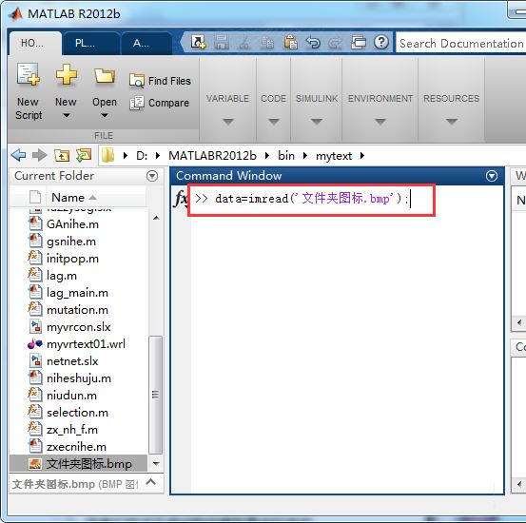Expand the arrow after mytext in path

(x=362, y=156)
